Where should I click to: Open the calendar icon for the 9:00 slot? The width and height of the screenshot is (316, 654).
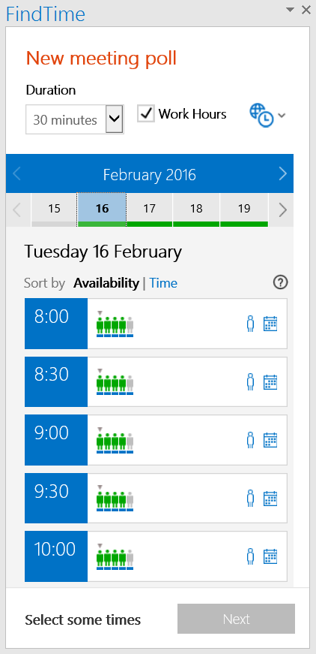[270, 440]
